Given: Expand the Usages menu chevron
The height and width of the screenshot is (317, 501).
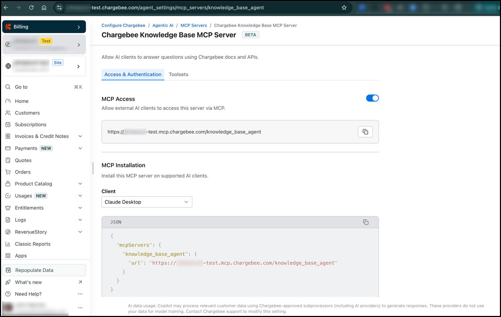Looking at the screenshot, I should [x=80, y=196].
